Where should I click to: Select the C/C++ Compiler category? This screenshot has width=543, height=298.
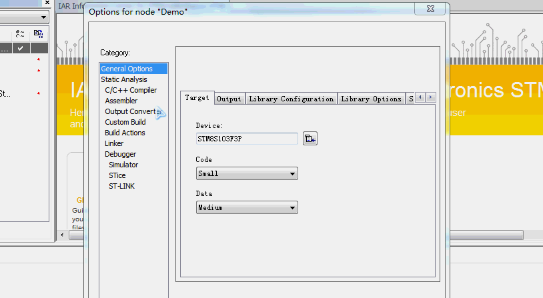point(131,90)
